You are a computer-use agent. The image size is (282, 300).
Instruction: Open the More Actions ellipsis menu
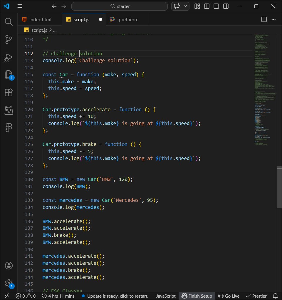coord(274,19)
